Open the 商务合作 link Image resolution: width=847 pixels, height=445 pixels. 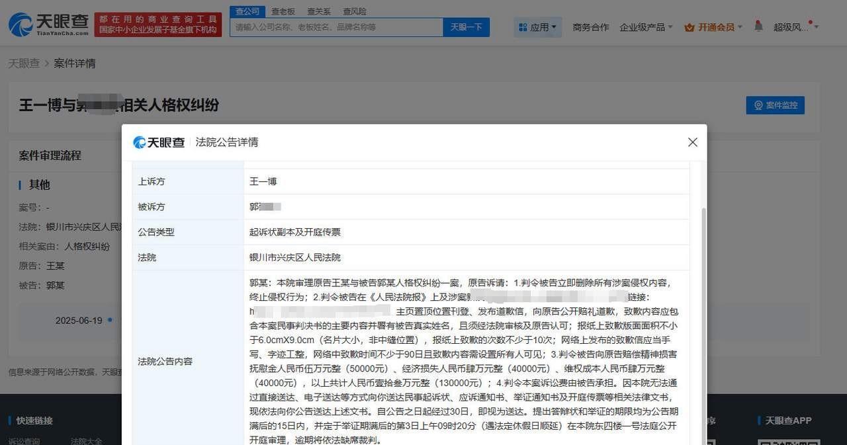[x=591, y=27]
